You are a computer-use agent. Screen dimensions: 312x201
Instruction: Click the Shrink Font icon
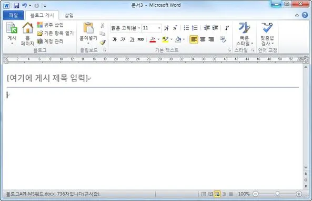[x=175, y=28]
